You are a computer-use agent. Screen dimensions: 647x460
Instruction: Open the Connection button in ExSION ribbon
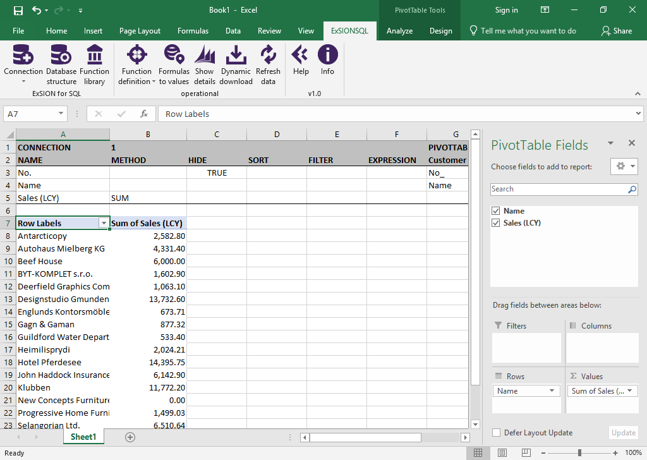coord(23,59)
